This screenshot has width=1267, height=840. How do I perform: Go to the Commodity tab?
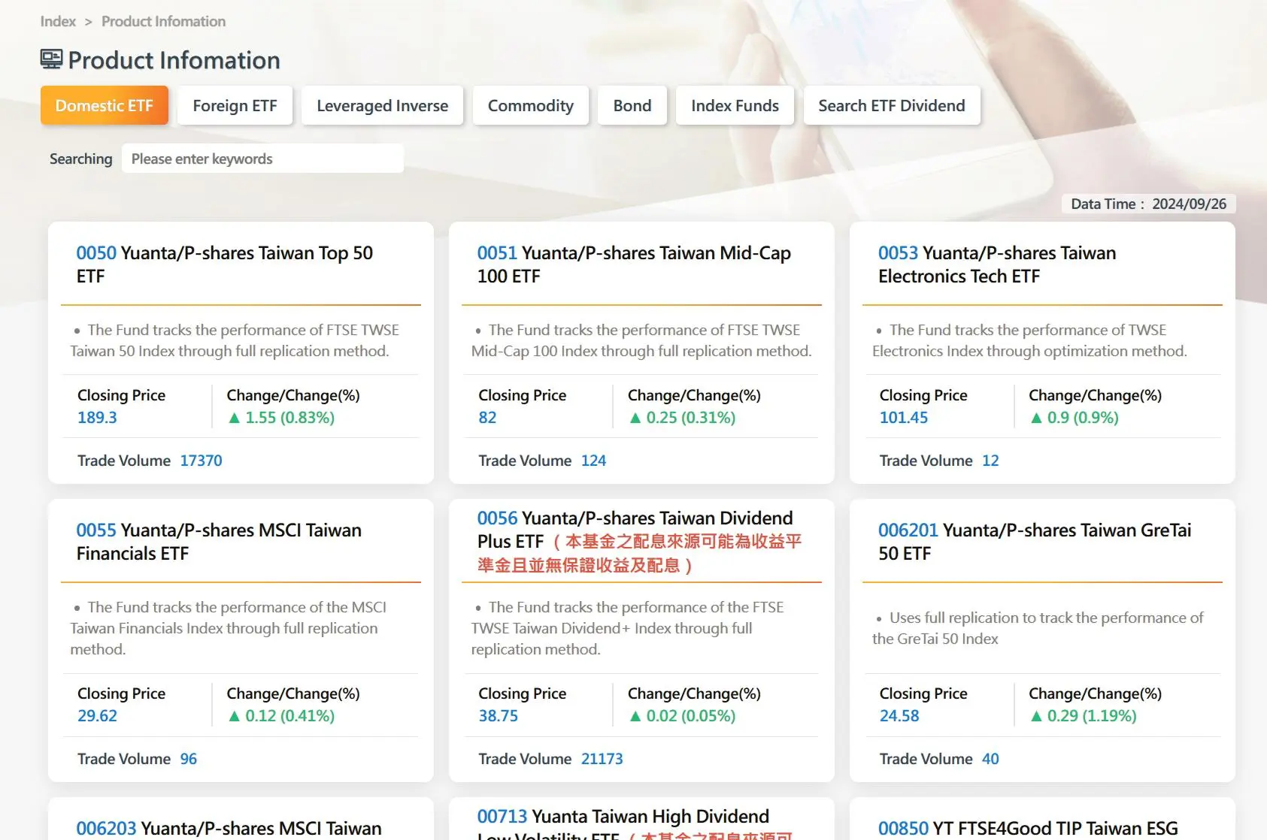pyautogui.click(x=530, y=105)
